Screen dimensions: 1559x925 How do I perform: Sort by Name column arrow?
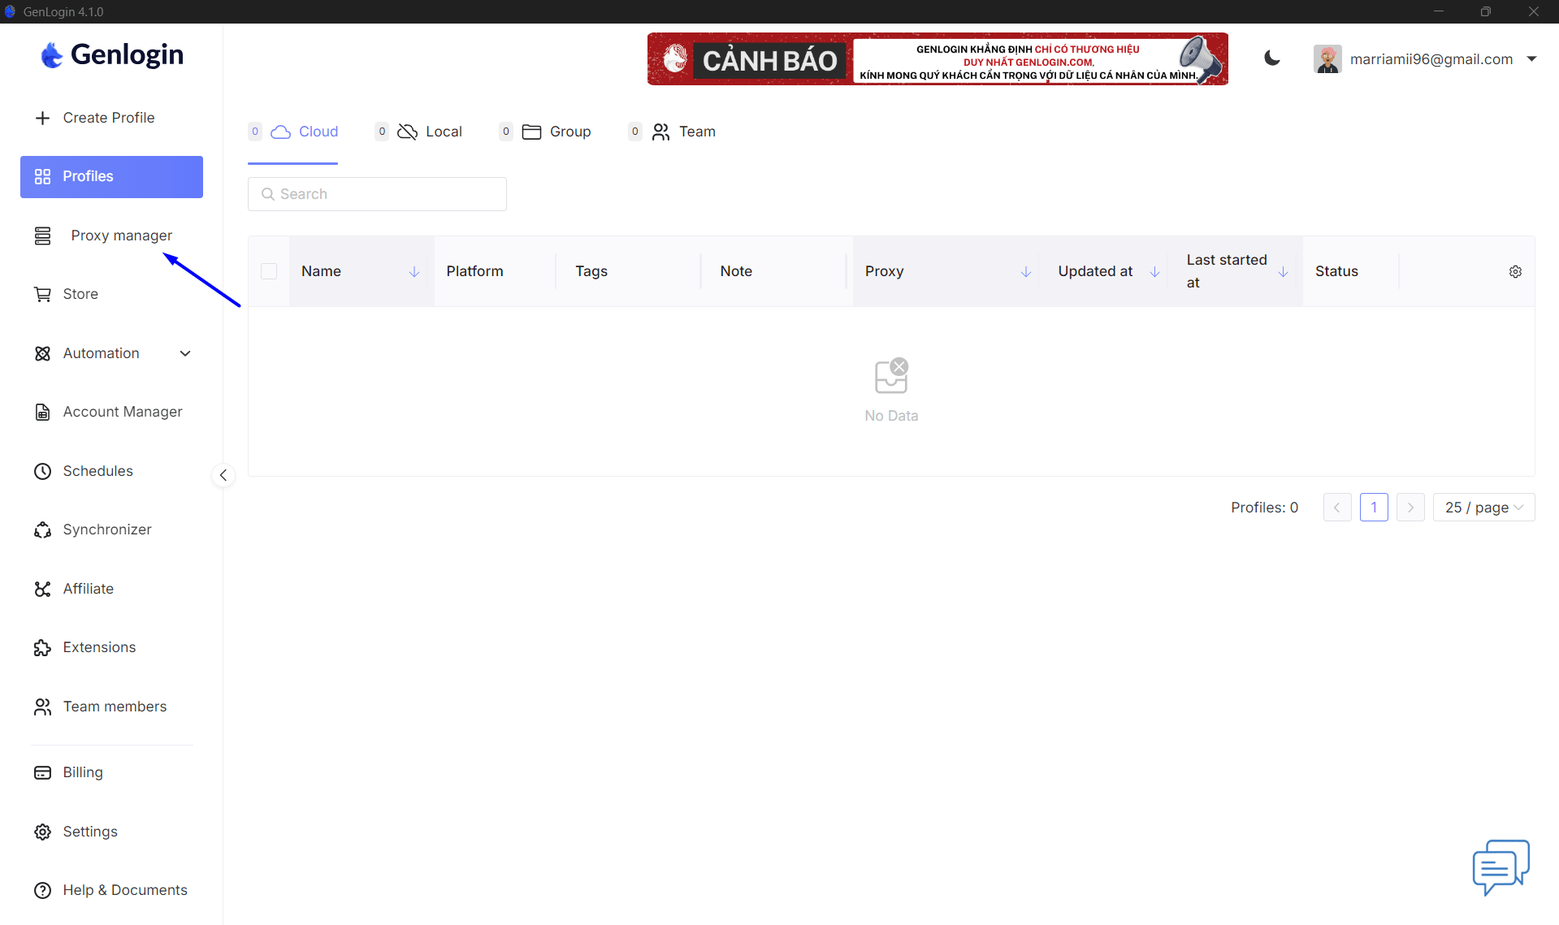(x=414, y=271)
